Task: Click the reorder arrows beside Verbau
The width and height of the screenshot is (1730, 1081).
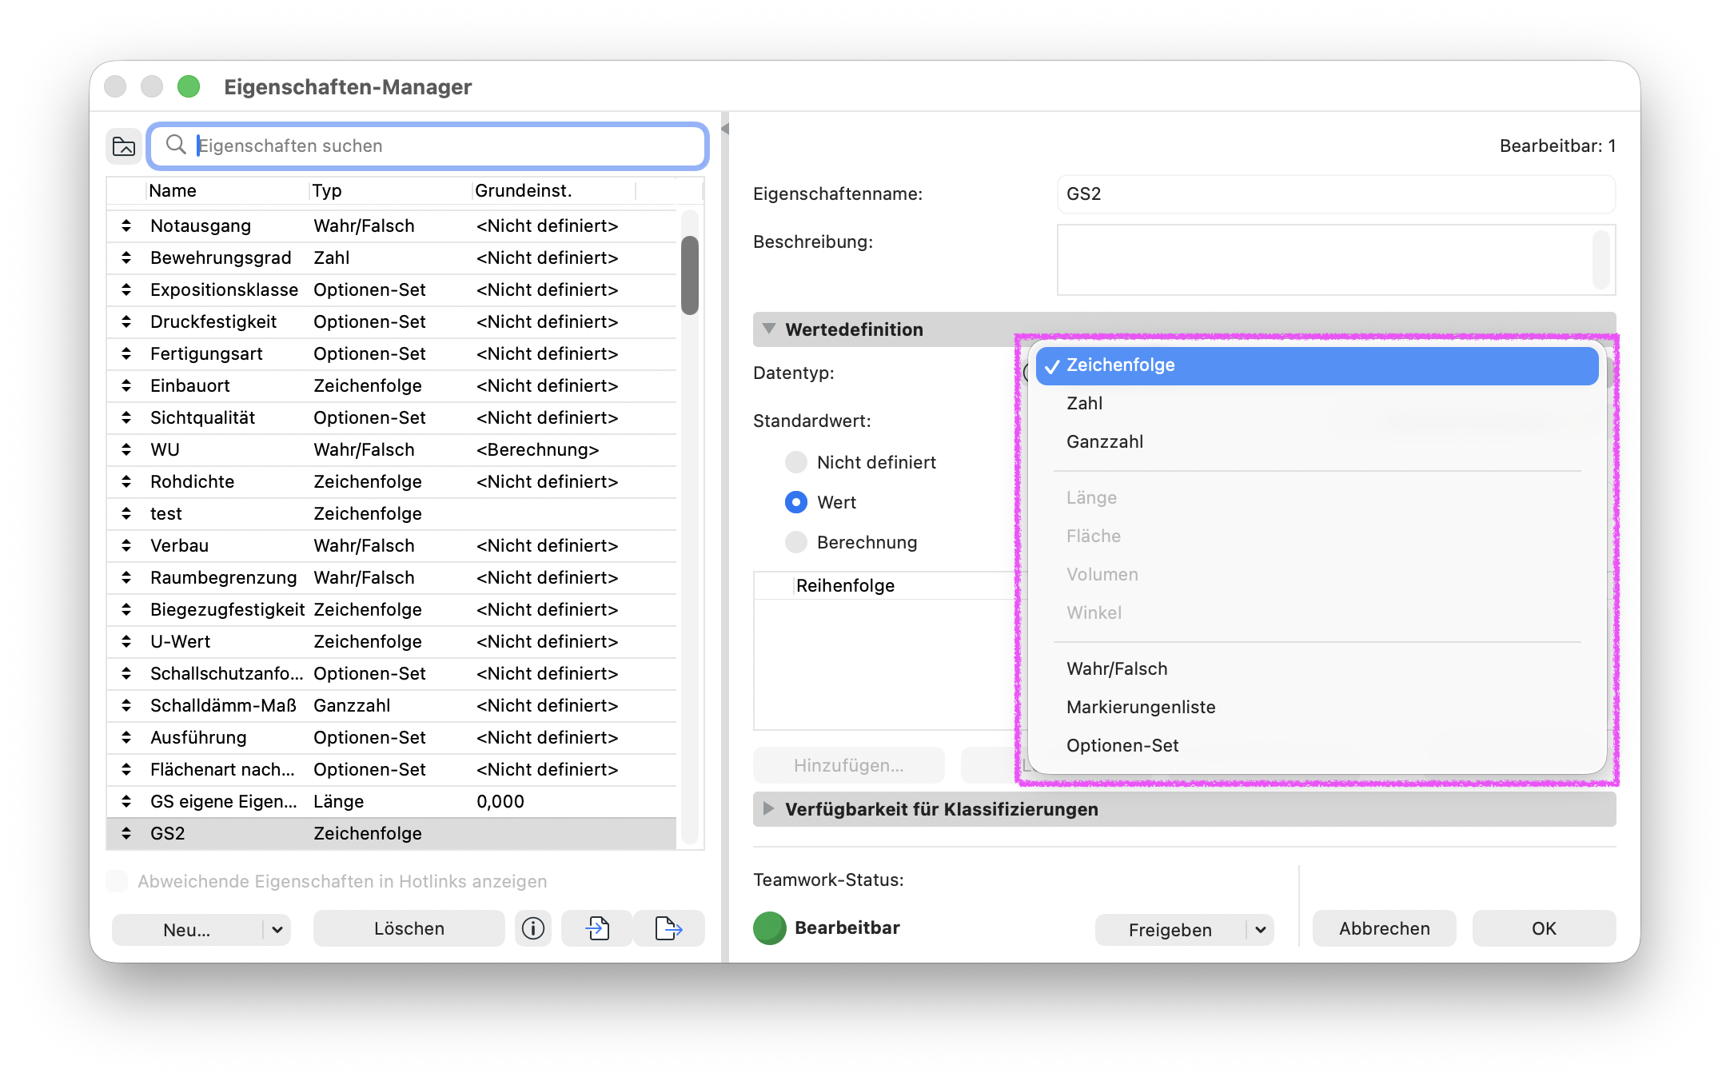Action: tap(126, 545)
